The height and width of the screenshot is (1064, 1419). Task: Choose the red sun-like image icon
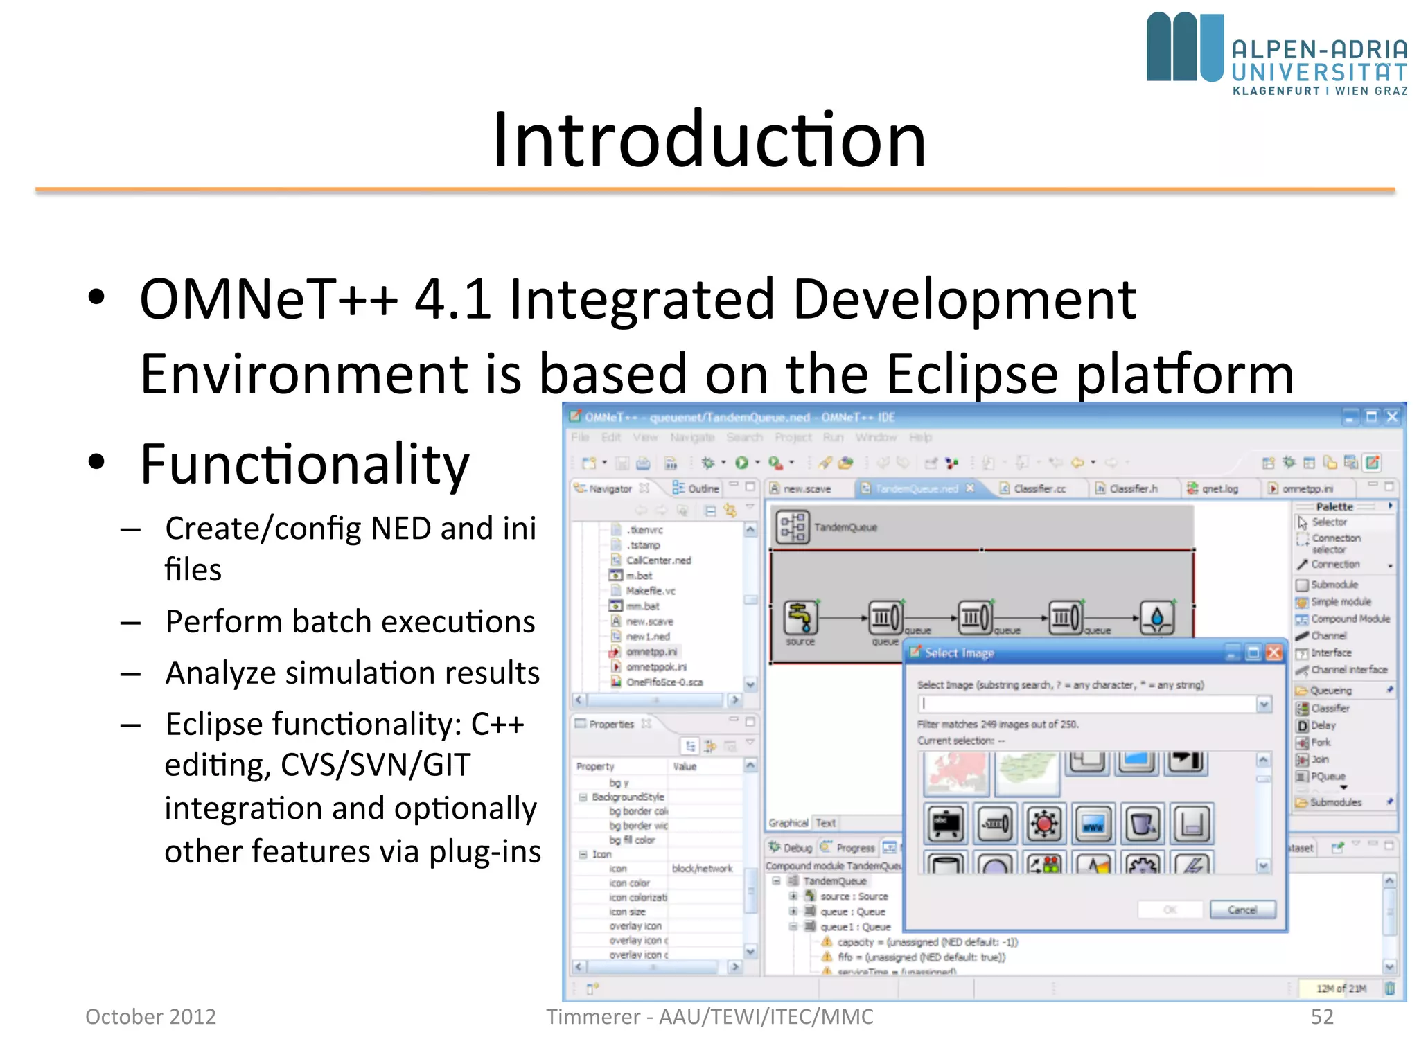(x=1044, y=824)
